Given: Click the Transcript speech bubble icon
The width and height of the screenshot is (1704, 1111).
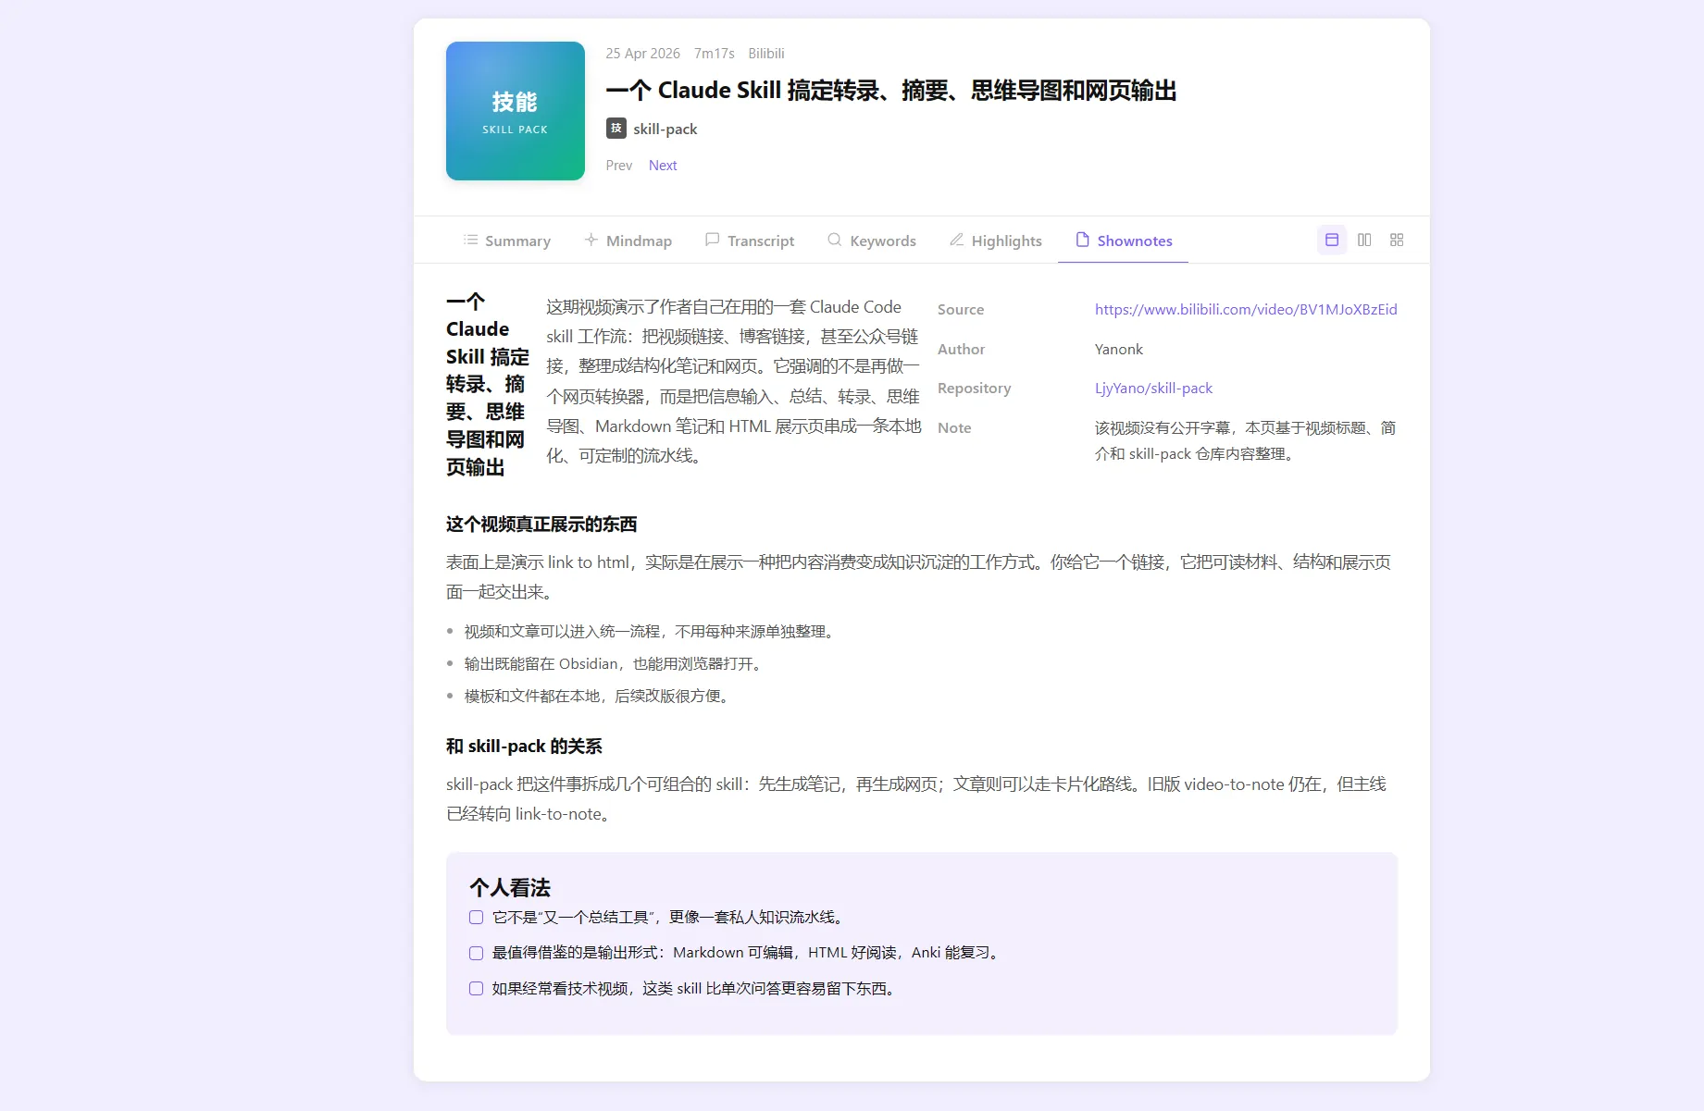Looking at the screenshot, I should 712,240.
